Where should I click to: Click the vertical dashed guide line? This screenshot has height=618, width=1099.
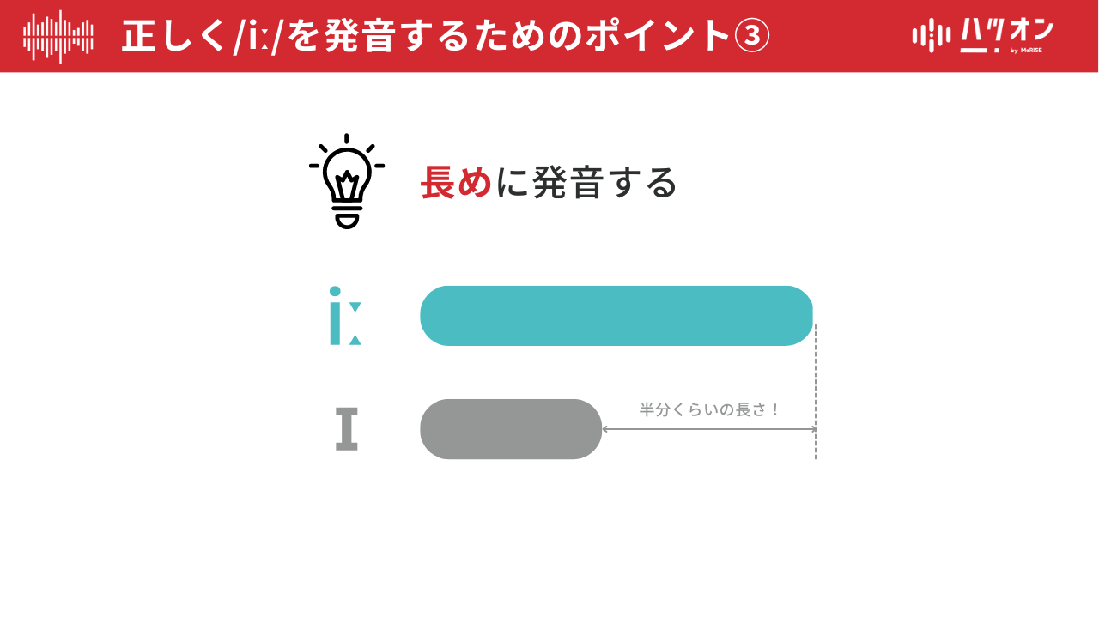point(816,391)
